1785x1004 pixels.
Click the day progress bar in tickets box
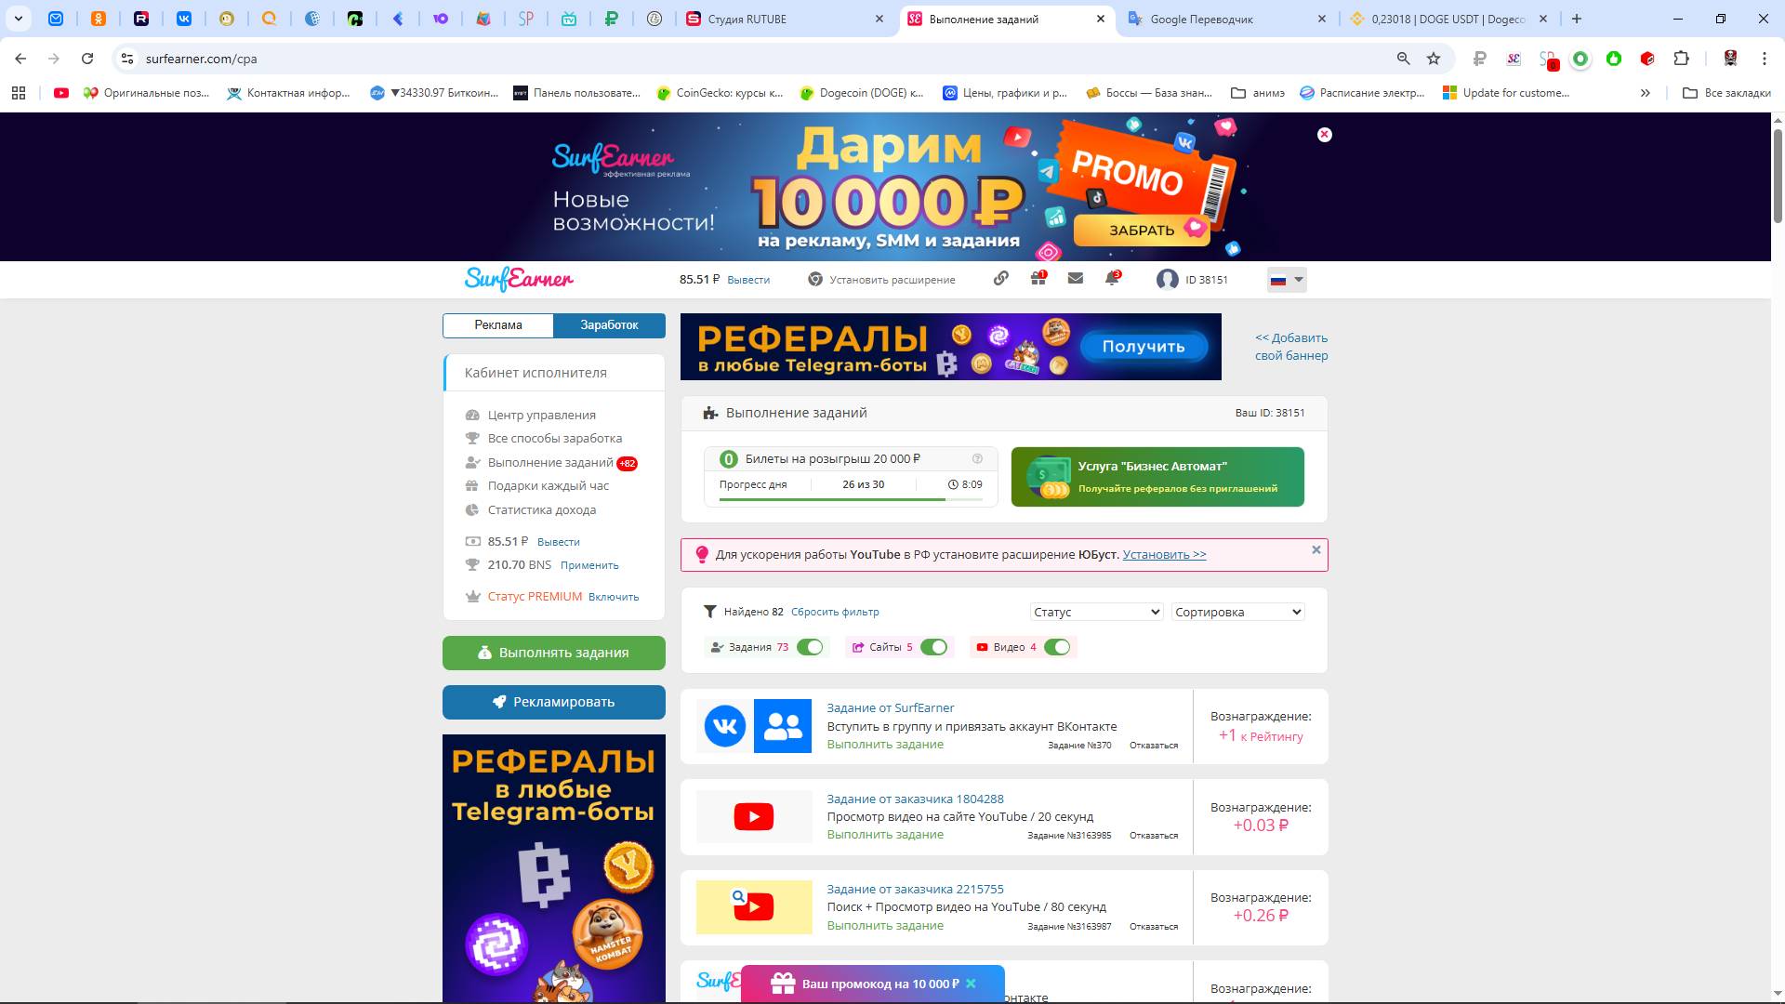[x=850, y=500]
